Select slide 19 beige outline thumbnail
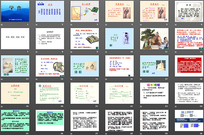This screenshot has height=135, width=204. coord(15,93)
